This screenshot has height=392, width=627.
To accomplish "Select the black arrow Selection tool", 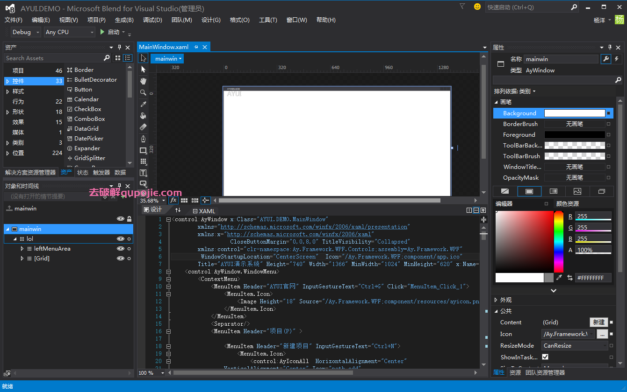I will point(143,58).
